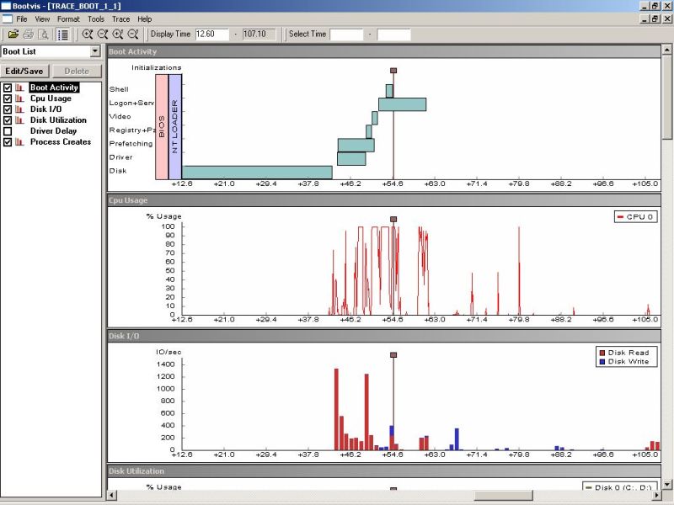Open the Boot List dropdown

tap(95, 51)
